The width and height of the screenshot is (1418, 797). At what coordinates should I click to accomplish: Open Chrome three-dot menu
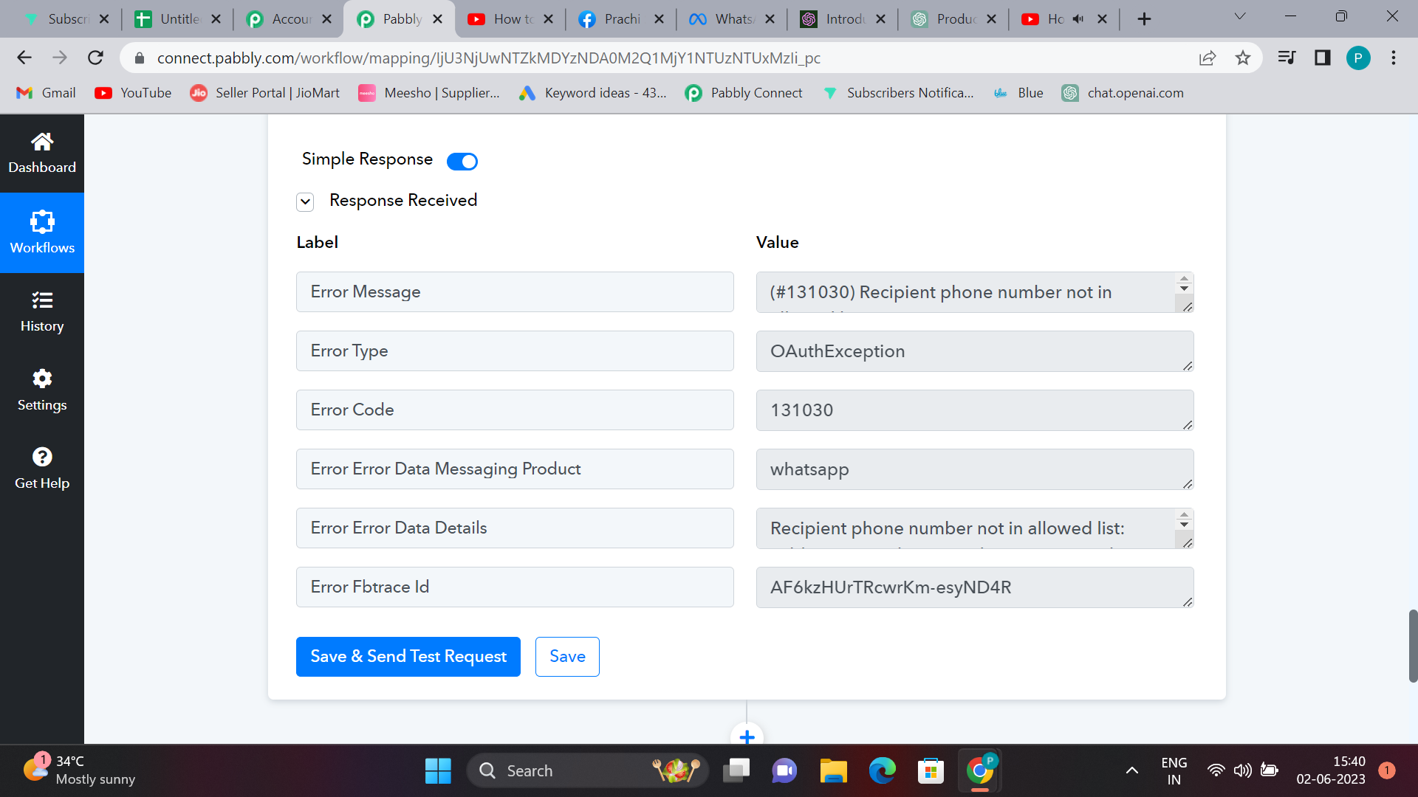(x=1394, y=58)
